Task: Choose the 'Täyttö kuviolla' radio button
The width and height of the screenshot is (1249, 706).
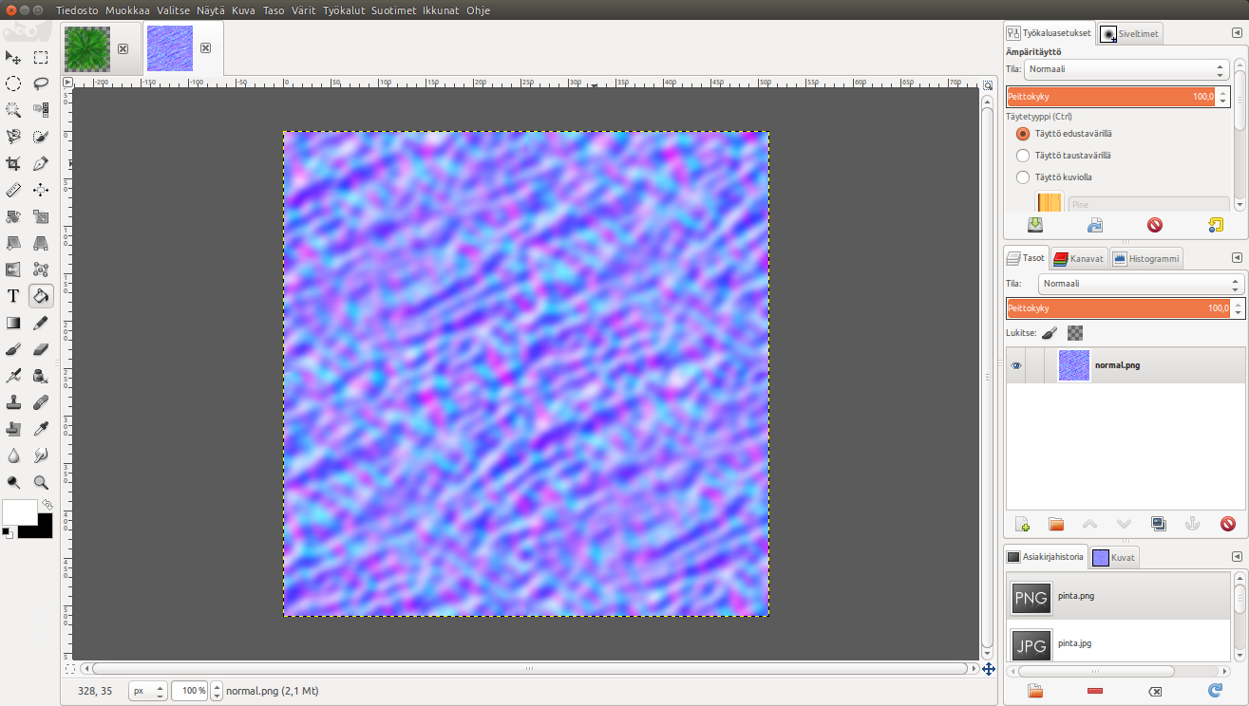Action: click(x=1023, y=177)
